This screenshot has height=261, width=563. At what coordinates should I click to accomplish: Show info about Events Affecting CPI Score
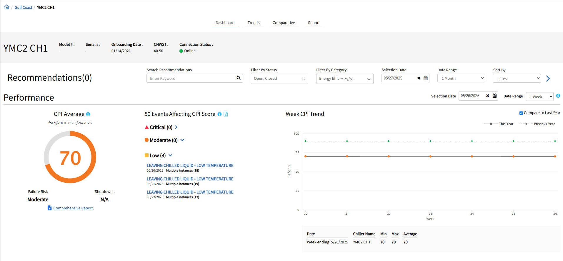(219, 114)
